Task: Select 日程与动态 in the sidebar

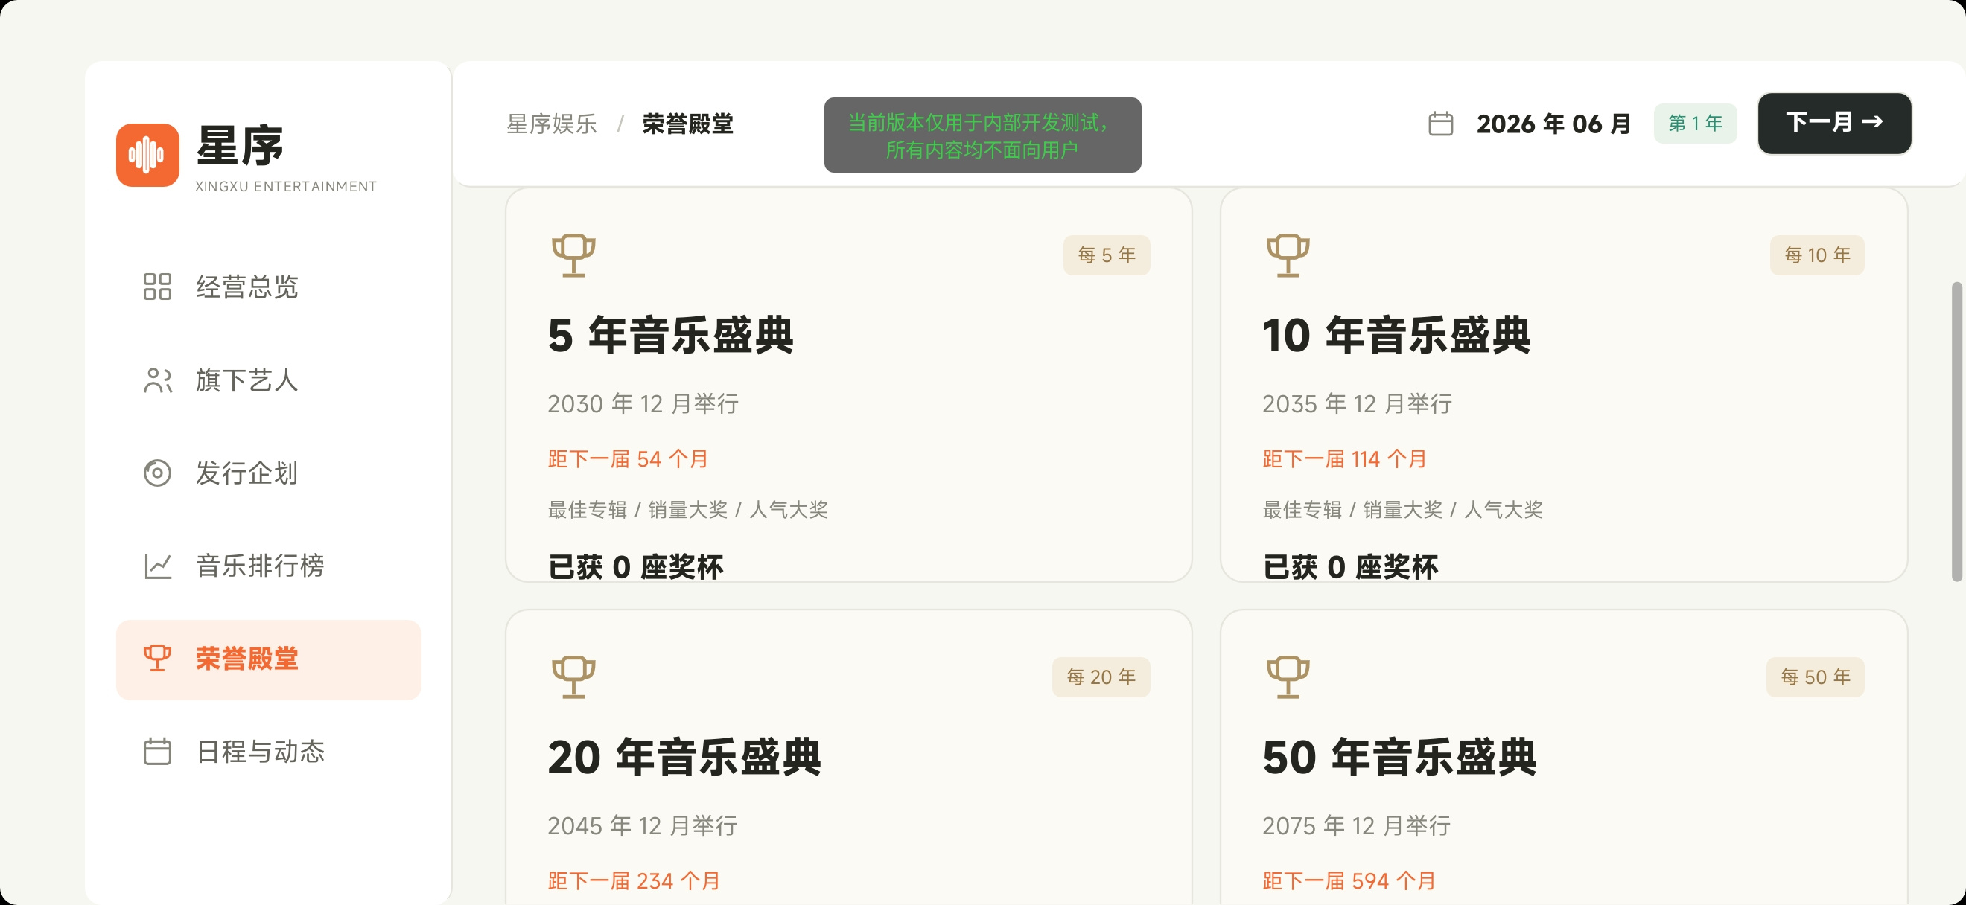Action: coord(269,751)
